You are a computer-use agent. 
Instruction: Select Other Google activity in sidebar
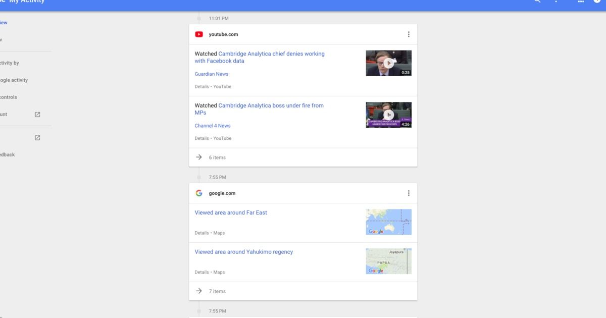(14, 80)
